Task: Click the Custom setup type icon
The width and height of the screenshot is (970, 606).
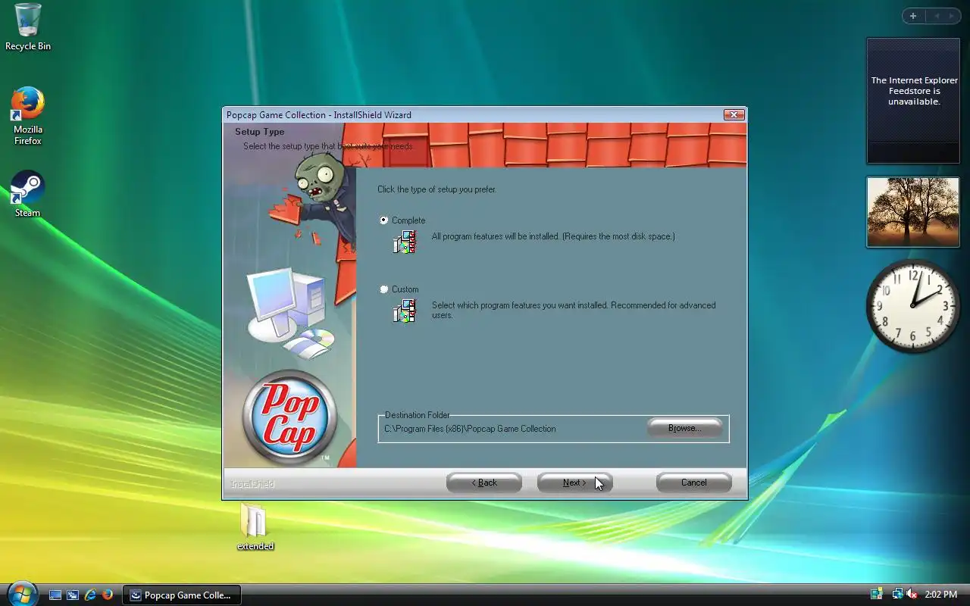Action: point(405,311)
